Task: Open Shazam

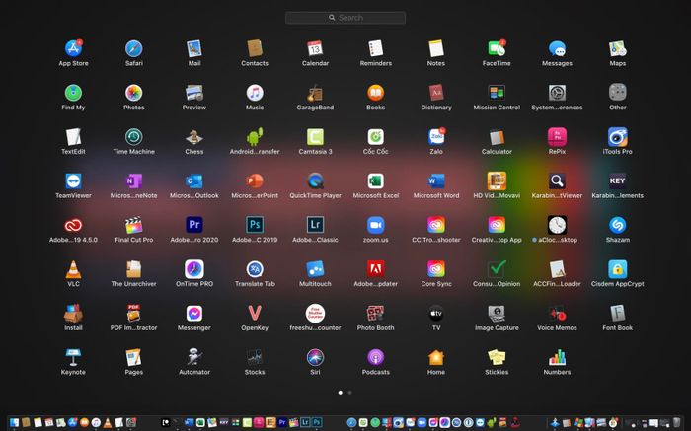Action: [617, 225]
